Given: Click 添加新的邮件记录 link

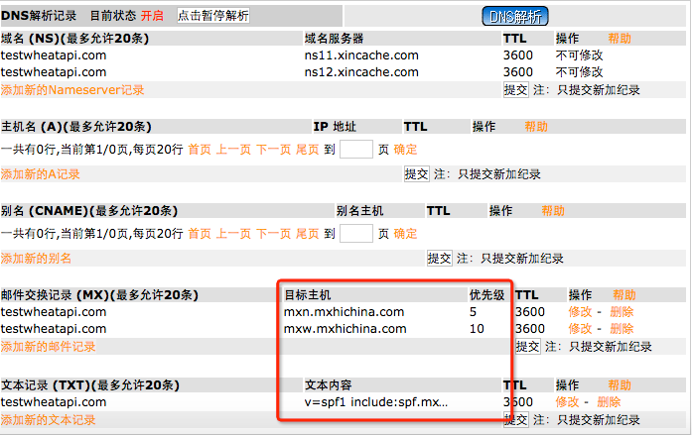Looking at the screenshot, I should 48,347.
